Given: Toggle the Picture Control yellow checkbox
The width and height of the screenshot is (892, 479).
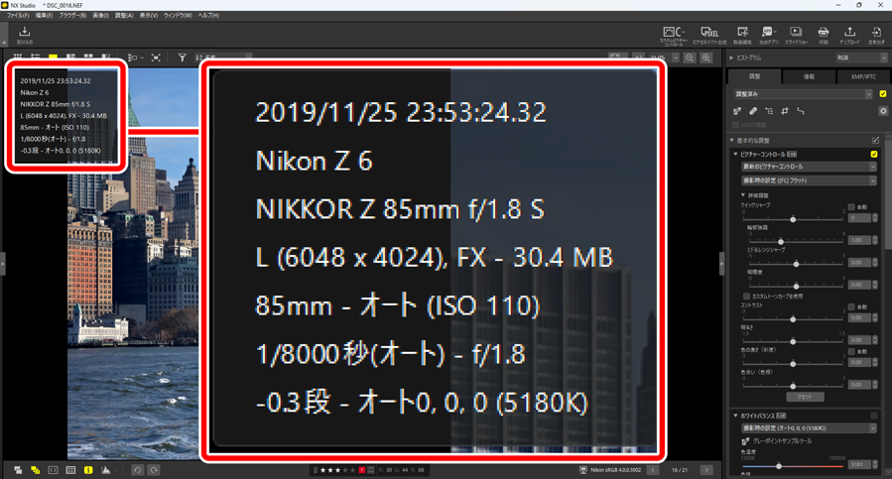Looking at the screenshot, I should point(874,154).
